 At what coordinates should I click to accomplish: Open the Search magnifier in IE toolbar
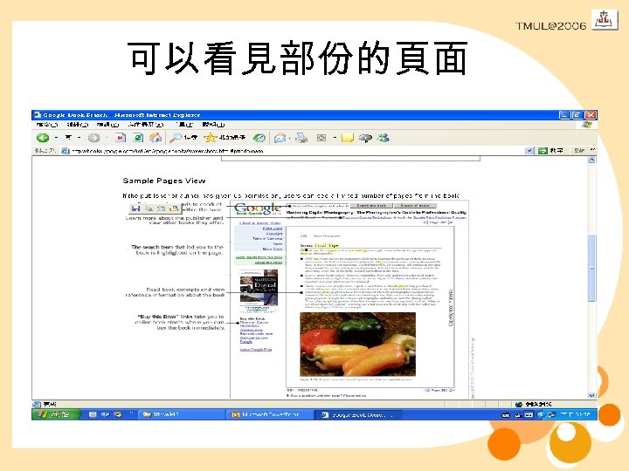[176, 138]
